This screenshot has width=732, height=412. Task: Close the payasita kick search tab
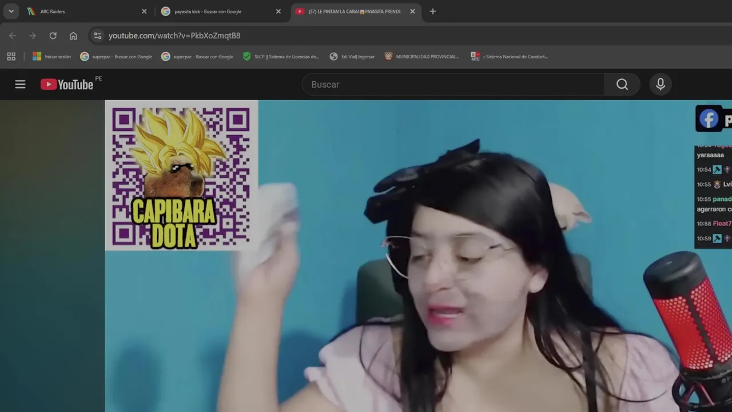point(279,11)
